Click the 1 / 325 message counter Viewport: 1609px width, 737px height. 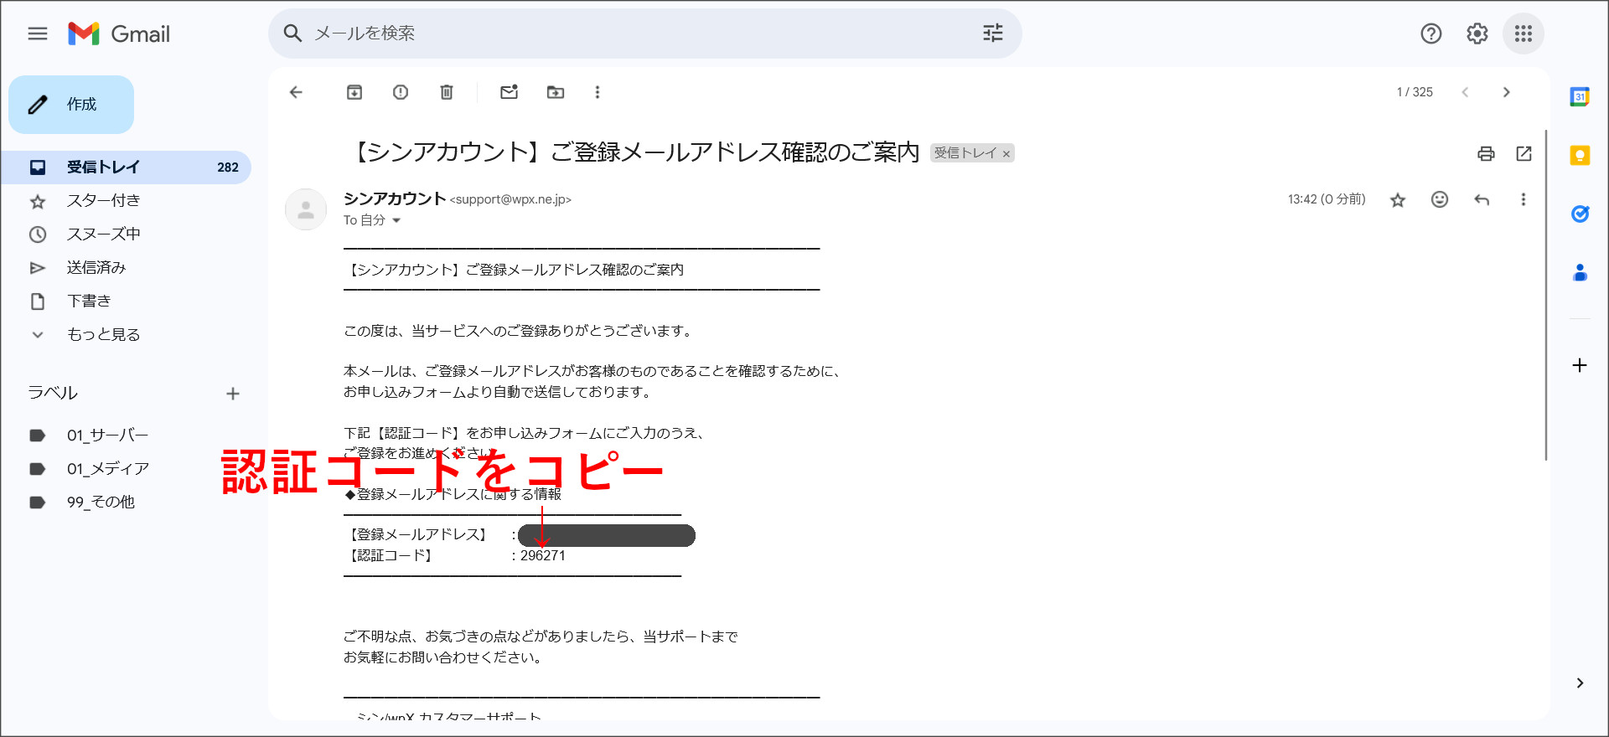(1415, 92)
